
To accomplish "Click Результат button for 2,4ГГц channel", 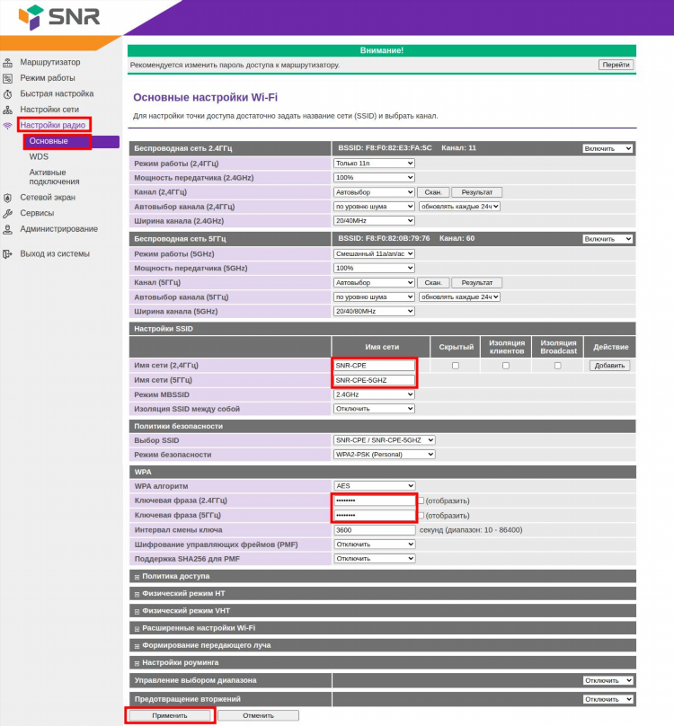I will (476, 192).
